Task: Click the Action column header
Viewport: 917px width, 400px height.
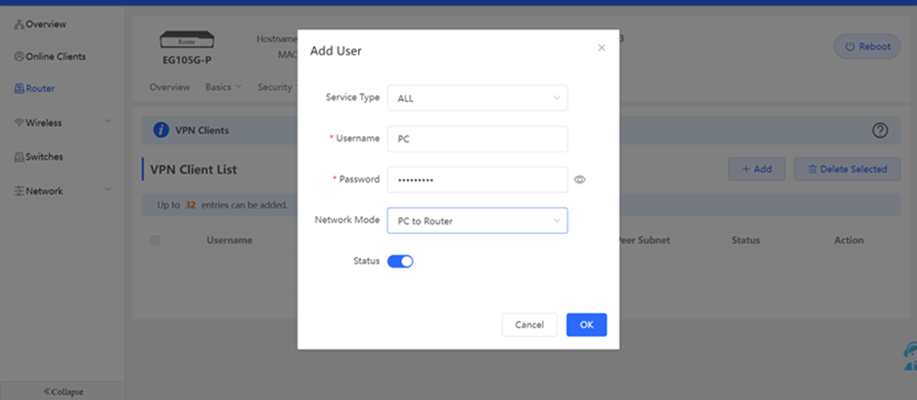Action: [849, 240]
